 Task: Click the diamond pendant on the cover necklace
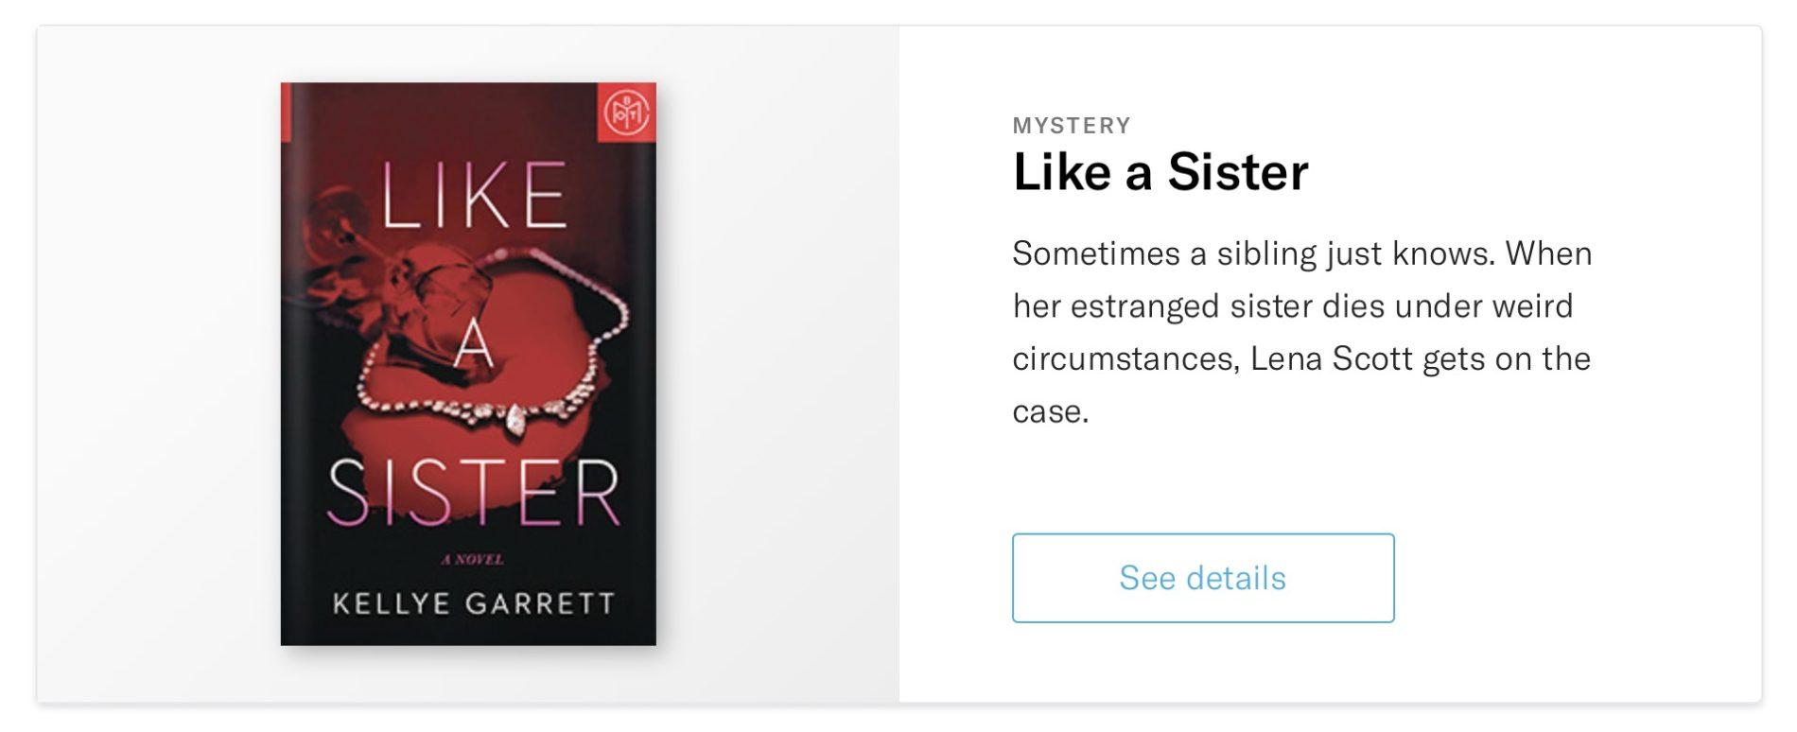516,420
